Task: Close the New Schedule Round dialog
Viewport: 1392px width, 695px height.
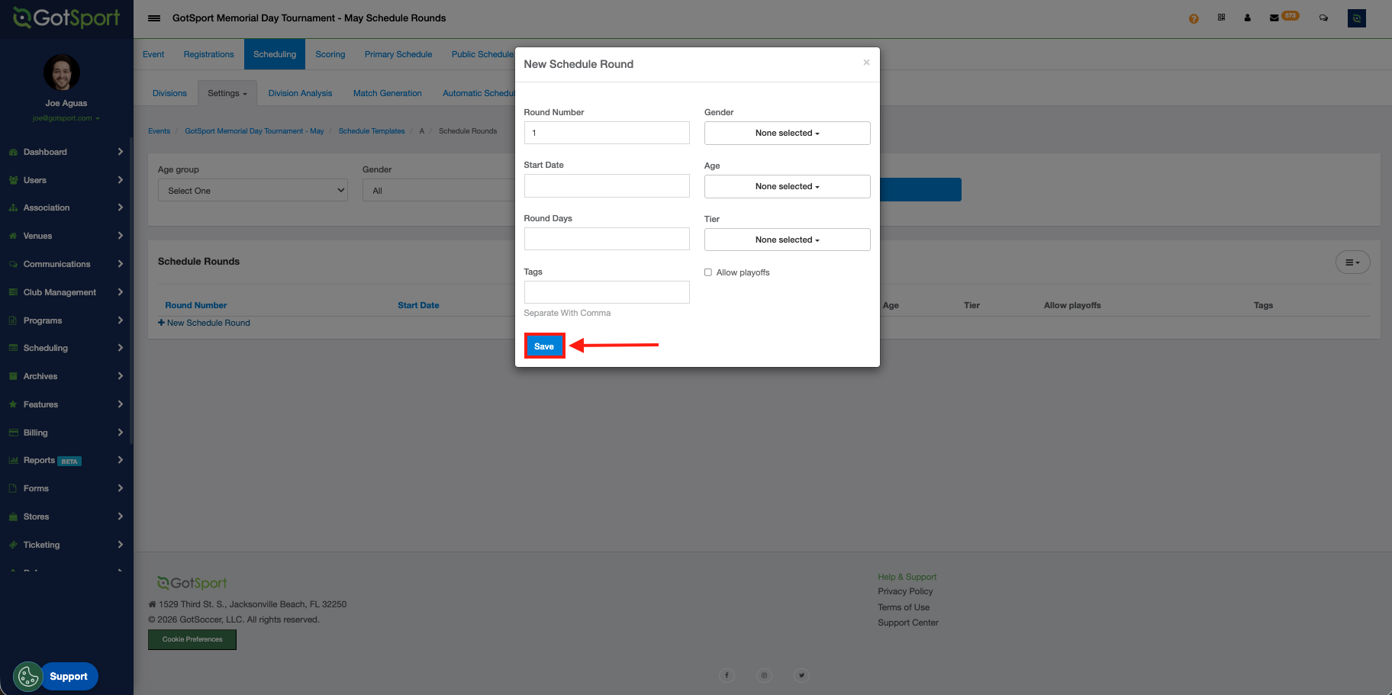Action: 866,63
